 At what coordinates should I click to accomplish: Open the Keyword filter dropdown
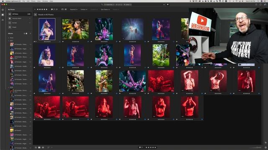coord(74,10)
